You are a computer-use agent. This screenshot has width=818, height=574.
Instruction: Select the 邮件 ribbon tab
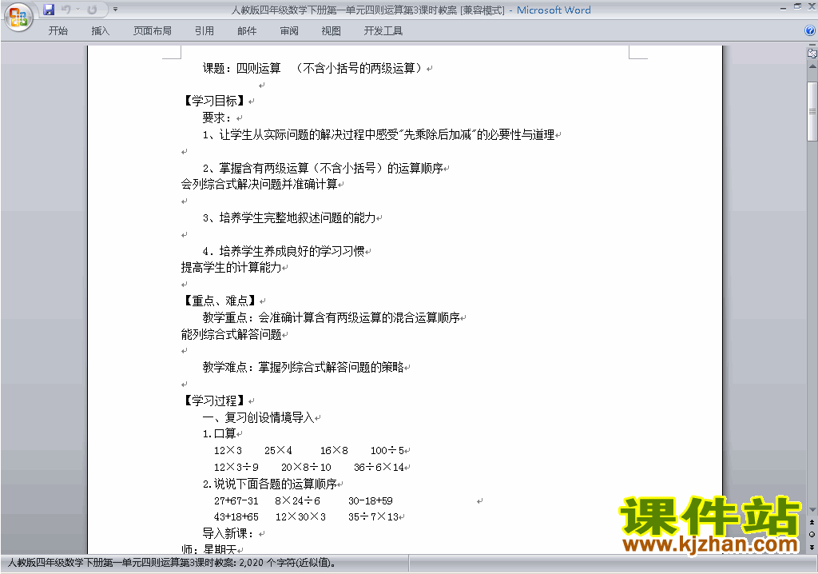[247, 31]
